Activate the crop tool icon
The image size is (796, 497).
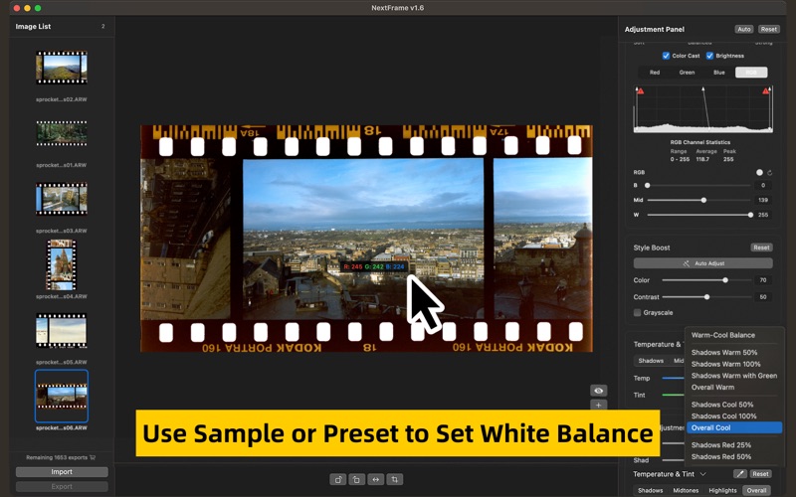point(394,479)
